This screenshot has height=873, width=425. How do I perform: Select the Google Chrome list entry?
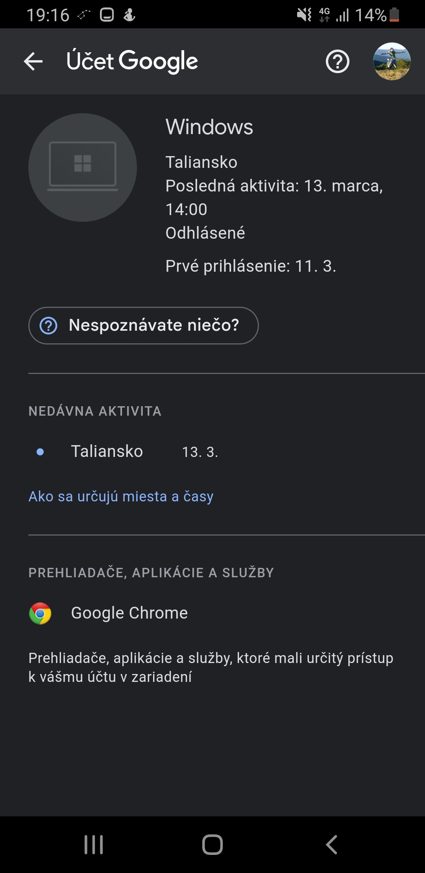click(129, 613)
